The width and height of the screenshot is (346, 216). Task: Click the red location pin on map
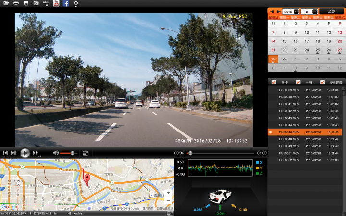click(87, 179)
